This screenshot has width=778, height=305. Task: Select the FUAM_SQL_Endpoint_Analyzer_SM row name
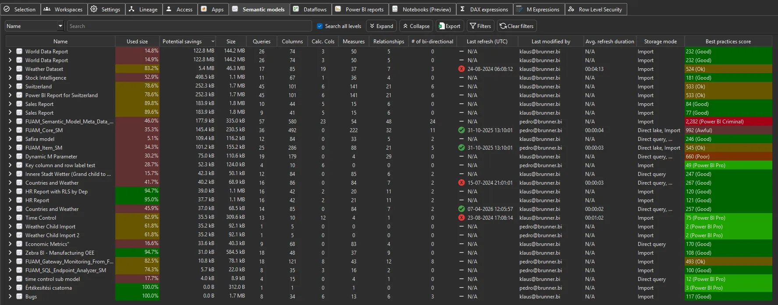pos(66,270)
